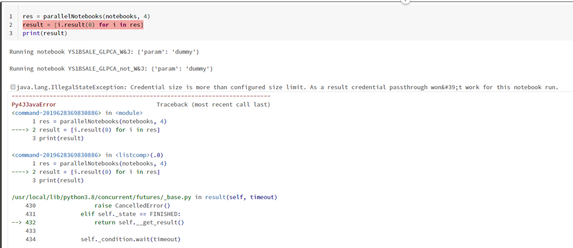
Task: Click the not_W&J running notebook output line
Action: [x=111, y=69]
